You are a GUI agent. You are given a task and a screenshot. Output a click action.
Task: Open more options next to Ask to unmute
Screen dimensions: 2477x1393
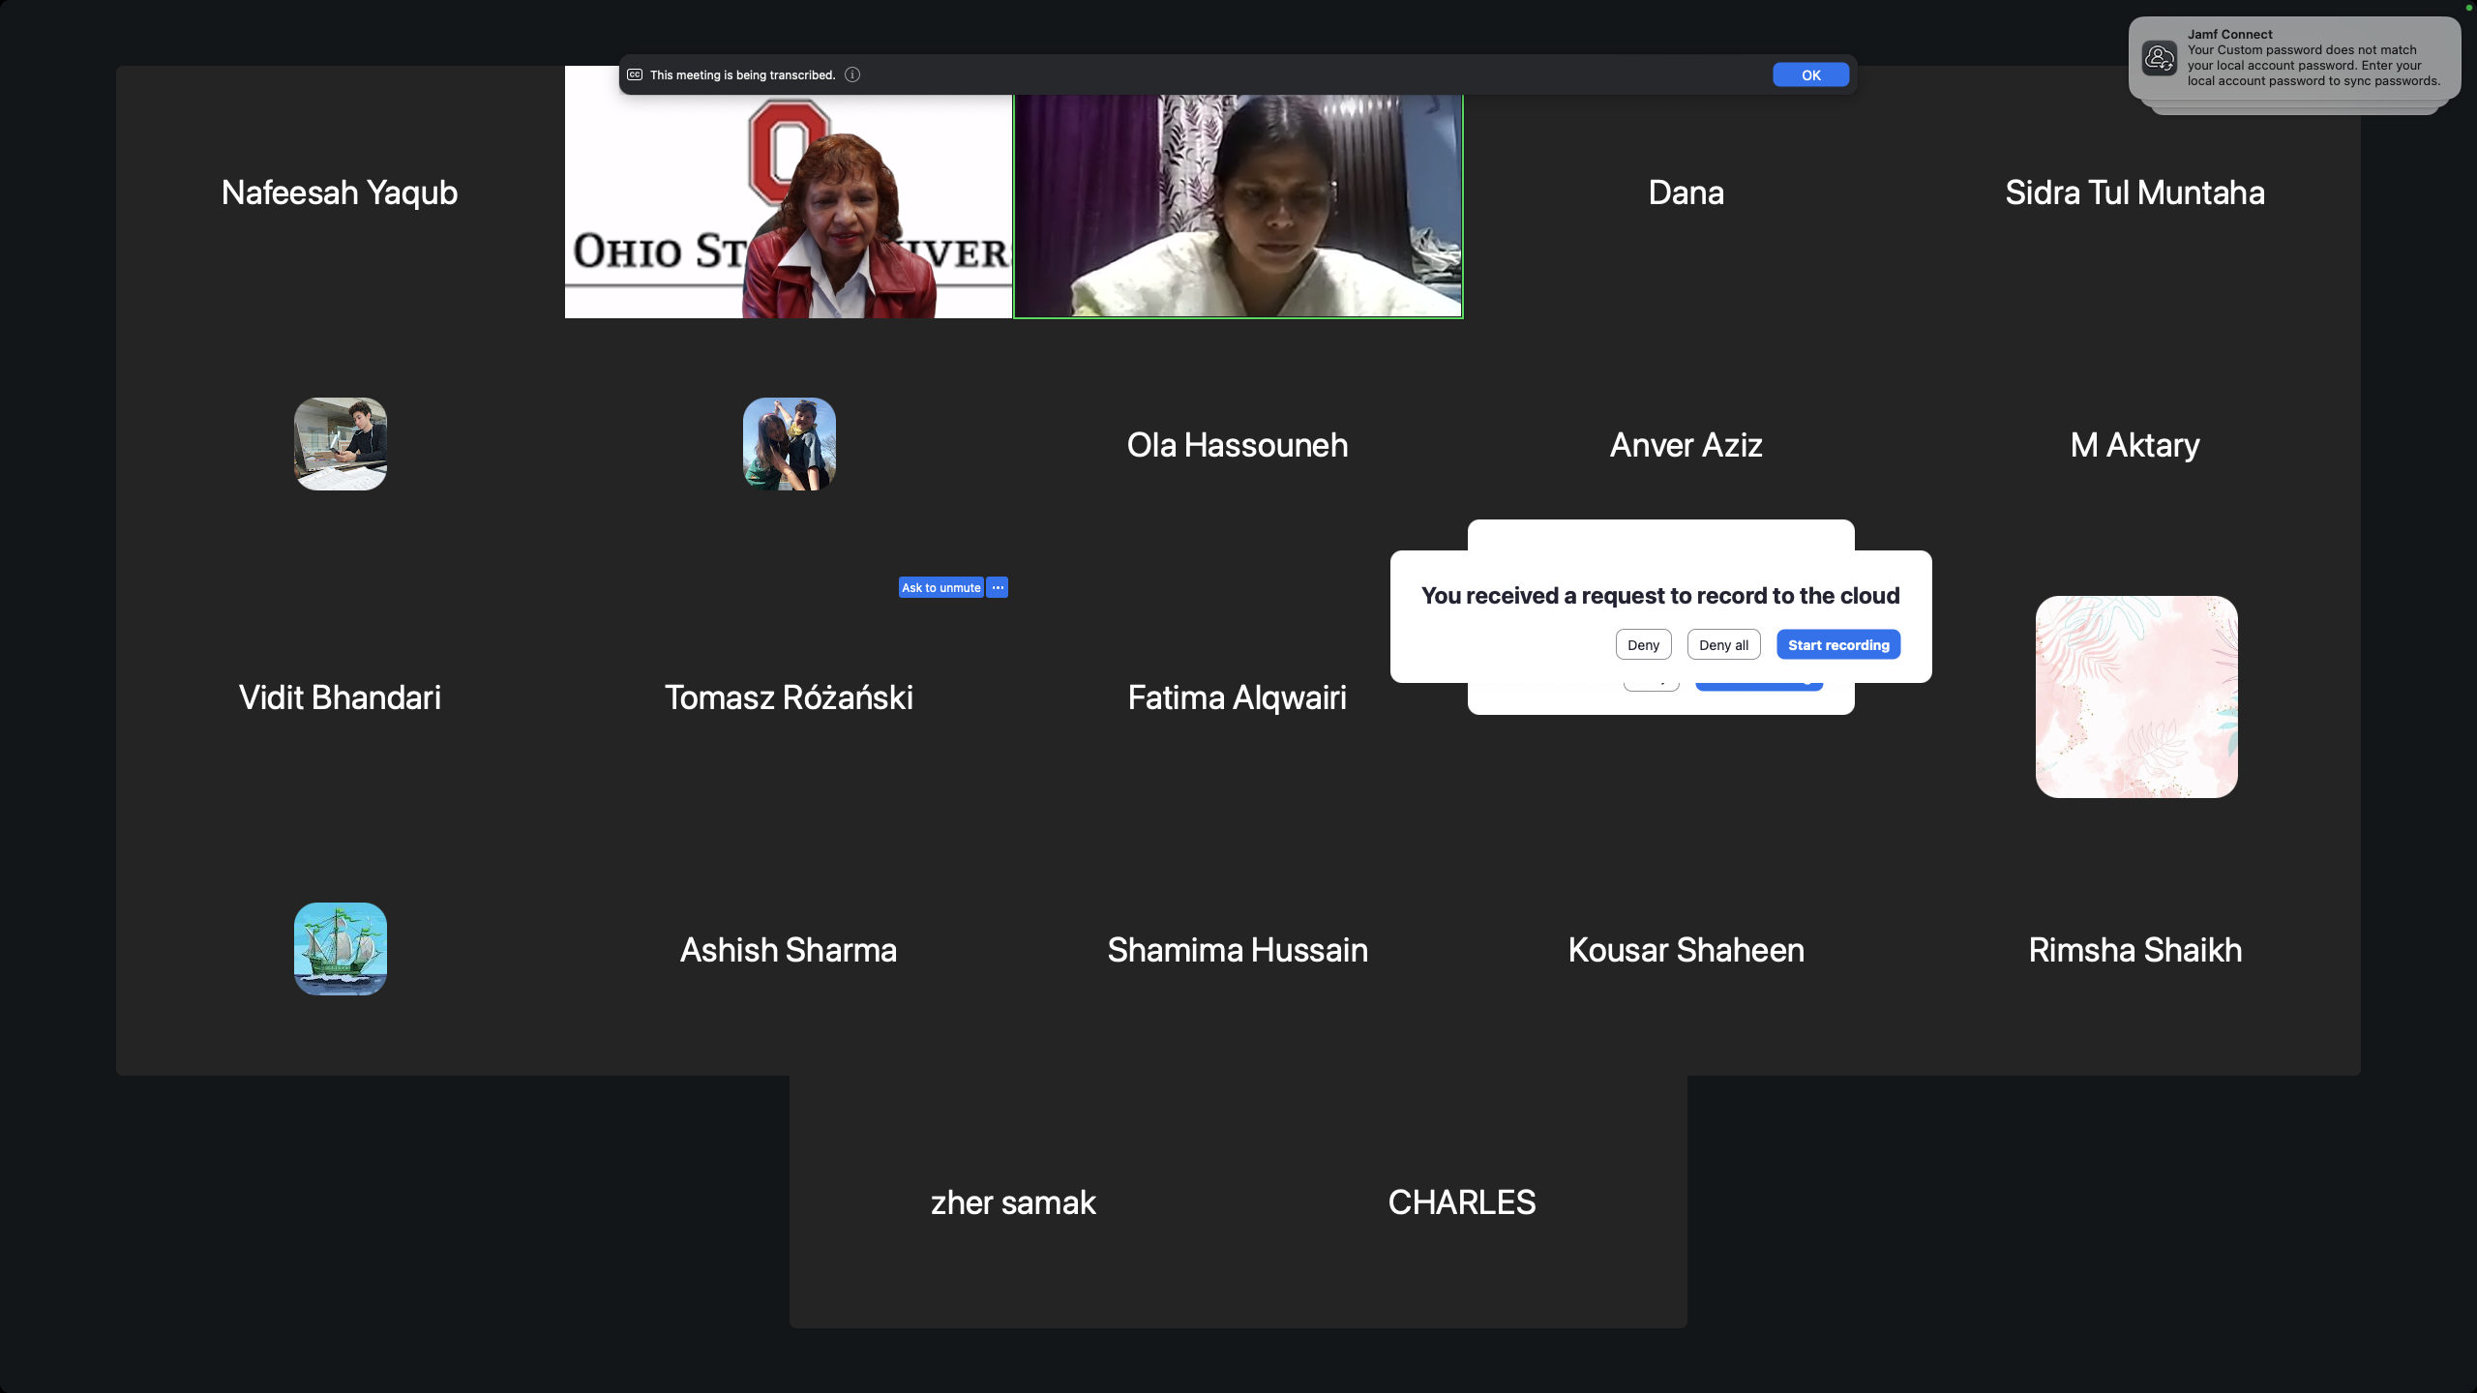[x=998, y=587]
